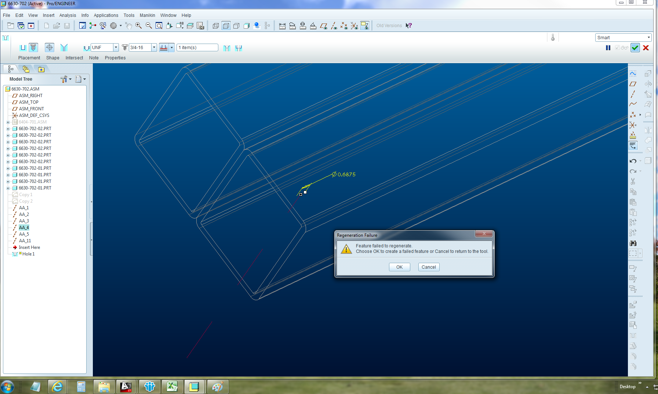Toggle datum planes display icon
This screenshot has width=658, height=394.
pyautogui.click(x=324, y=26)
